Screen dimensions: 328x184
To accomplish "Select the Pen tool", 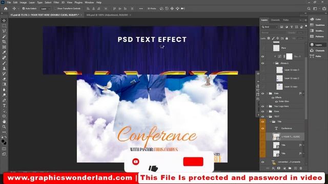I will pyautogui.click(x=4, y=100).
